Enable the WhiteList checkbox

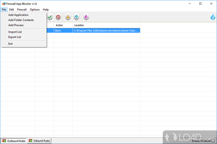(x=213, y=140)
